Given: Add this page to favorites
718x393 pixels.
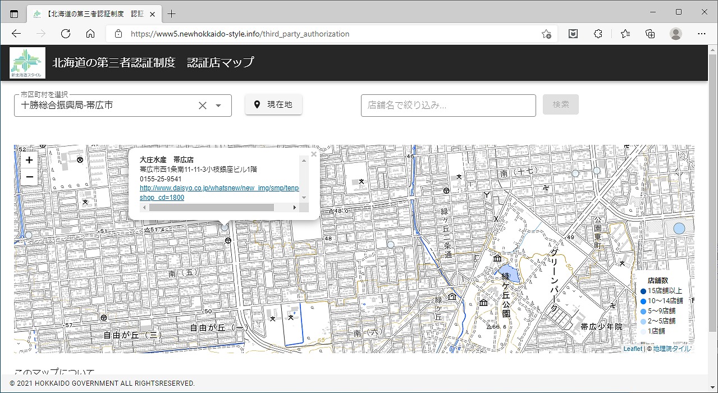Looking at the screenshot, I should 546,34.
